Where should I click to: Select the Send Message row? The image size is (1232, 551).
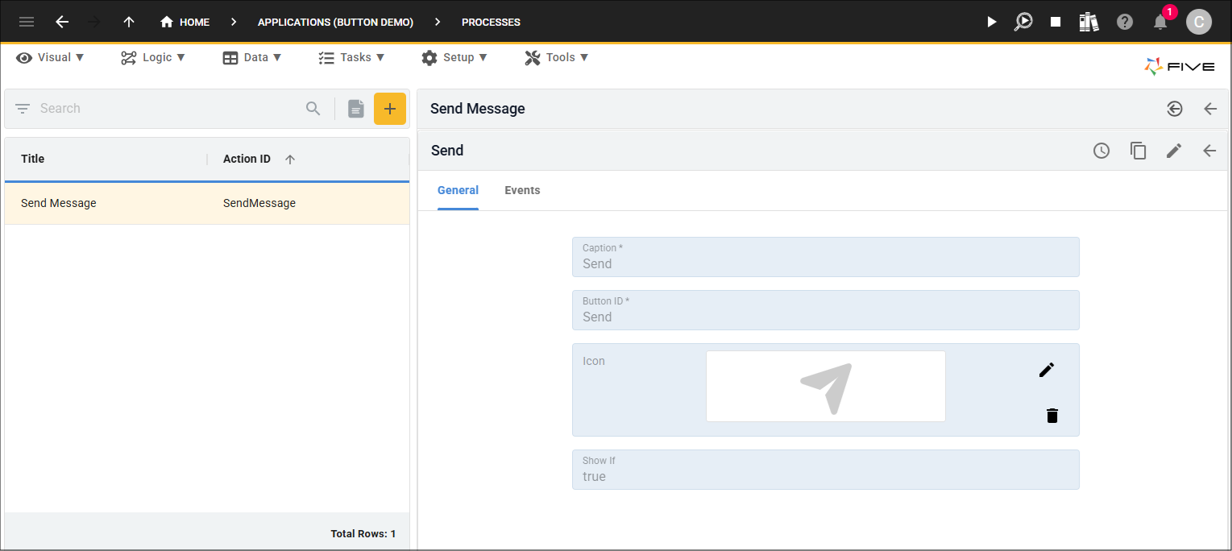click(207, 203)
